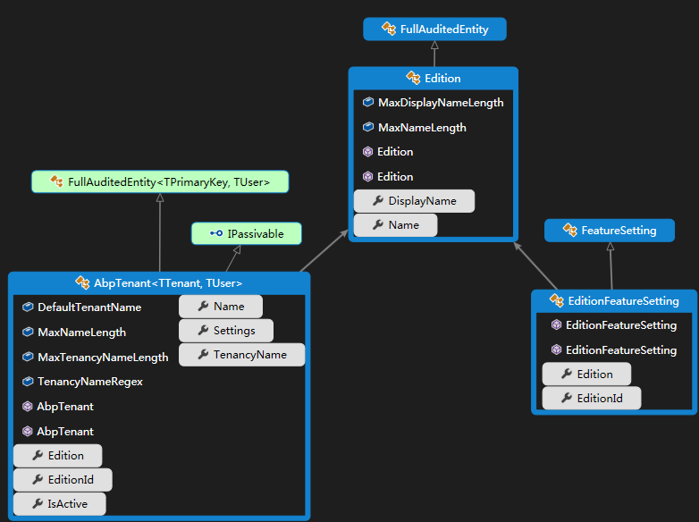The width and height of the screenshot is (699, 522).
Task: Select the Settings property node
Action: [226, 331]
